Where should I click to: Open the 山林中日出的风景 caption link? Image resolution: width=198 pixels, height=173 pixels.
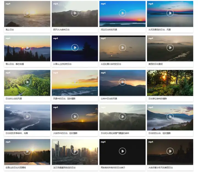(x=109, y=99)
